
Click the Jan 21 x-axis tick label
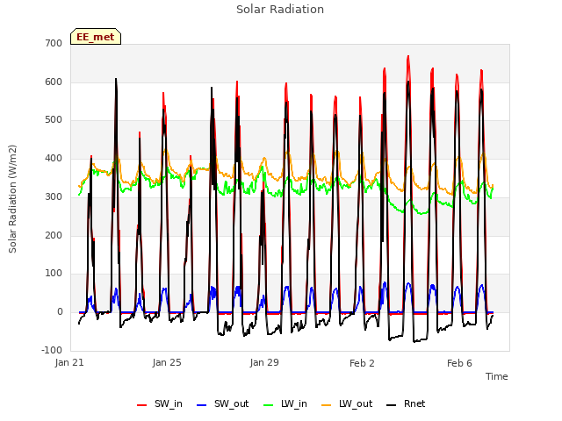point(69,362)
